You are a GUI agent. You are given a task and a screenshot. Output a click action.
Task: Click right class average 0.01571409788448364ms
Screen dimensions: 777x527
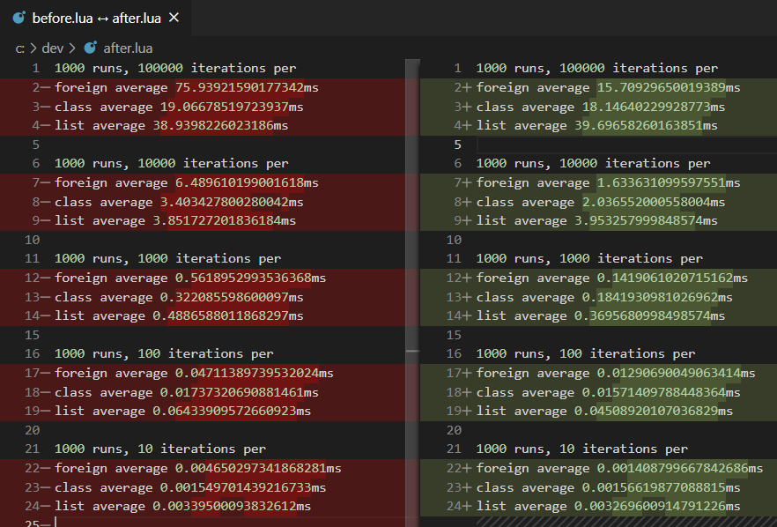608,393
